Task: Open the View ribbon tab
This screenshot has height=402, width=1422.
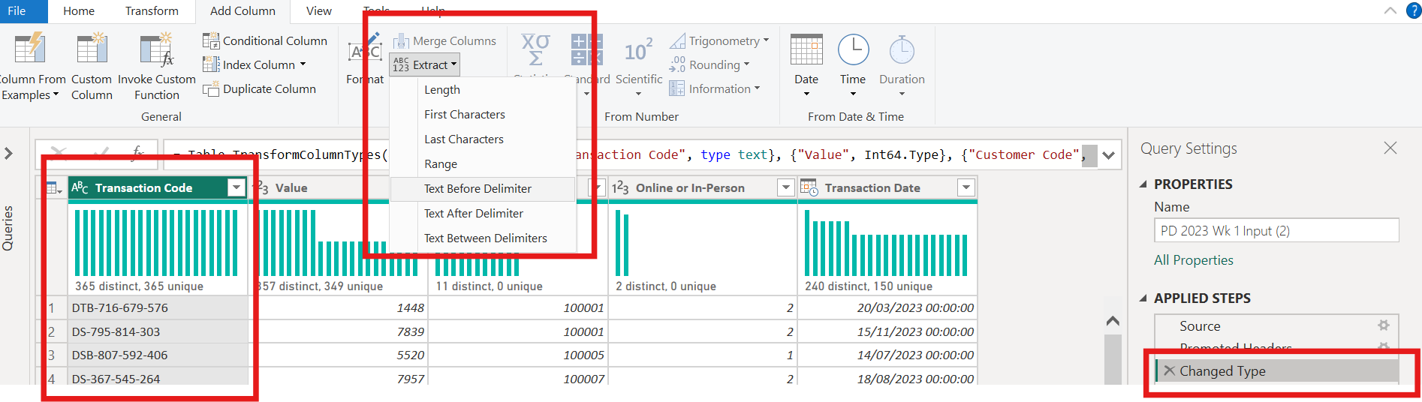Action: tap(319, 10)
